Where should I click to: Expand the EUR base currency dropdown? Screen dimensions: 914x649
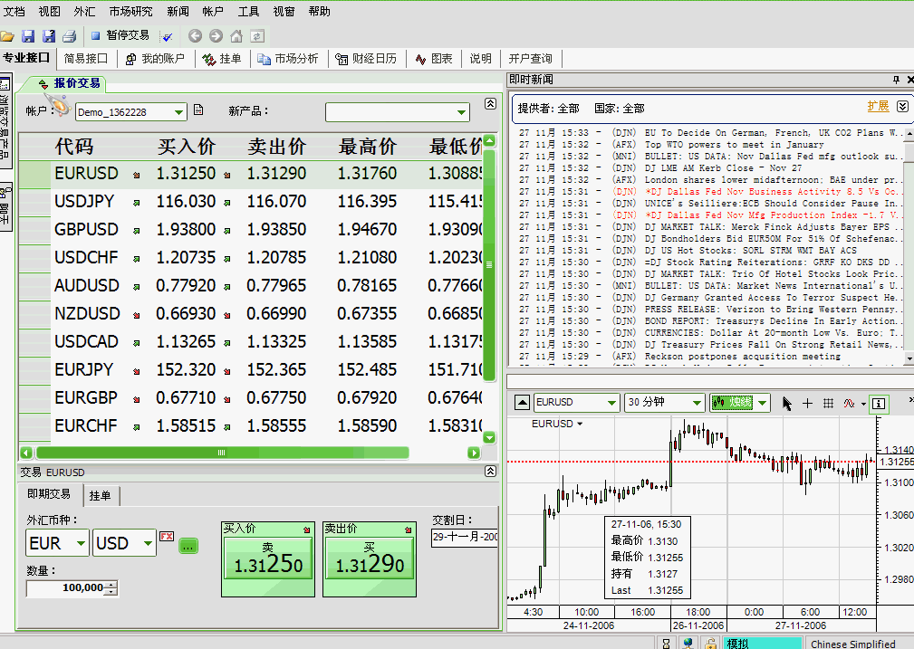[x=80, y=543]
